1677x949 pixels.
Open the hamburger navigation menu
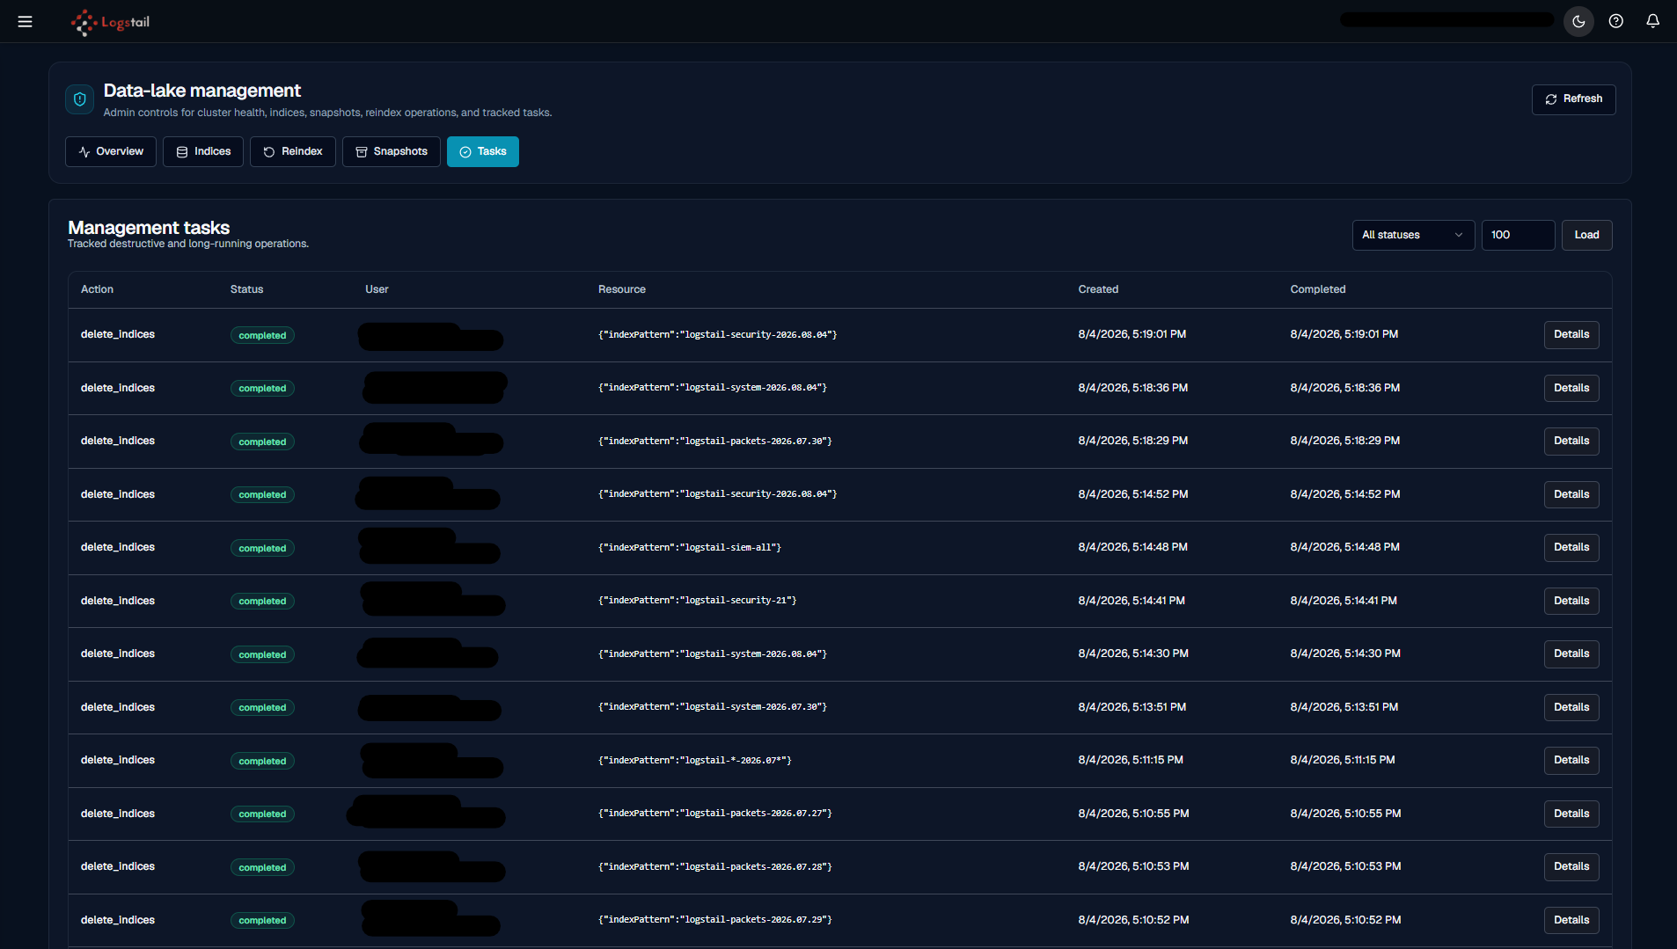tap(26, 21)
